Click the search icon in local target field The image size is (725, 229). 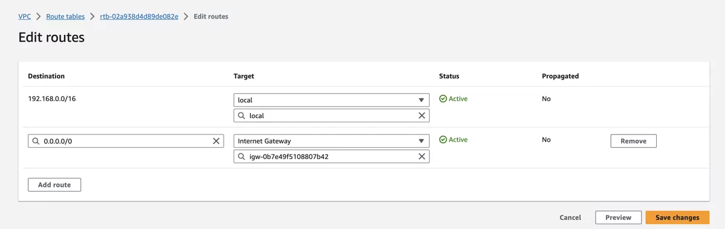[x=242, y=115]
